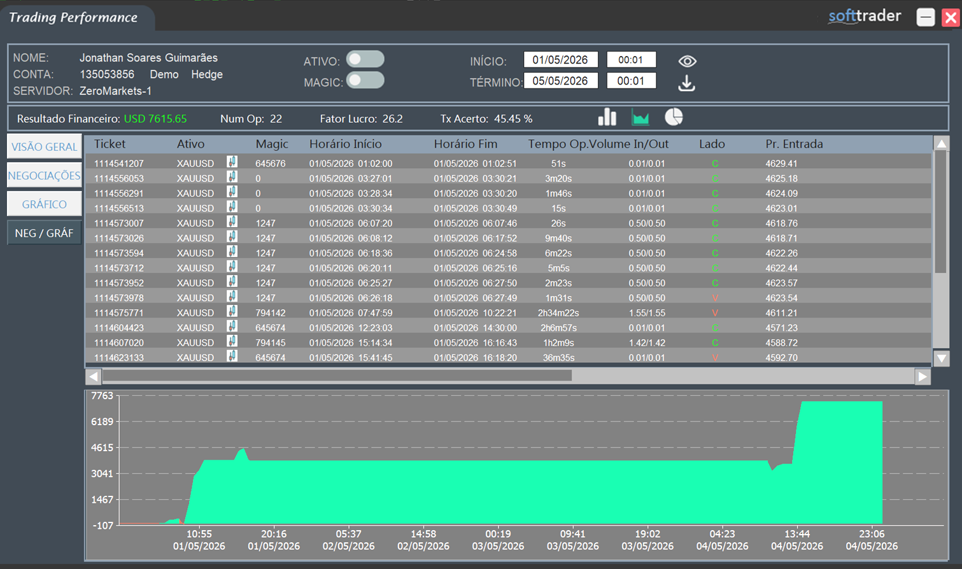
Task: Click the horizontal scroll left arrow
Action: [x=94, y=377]
